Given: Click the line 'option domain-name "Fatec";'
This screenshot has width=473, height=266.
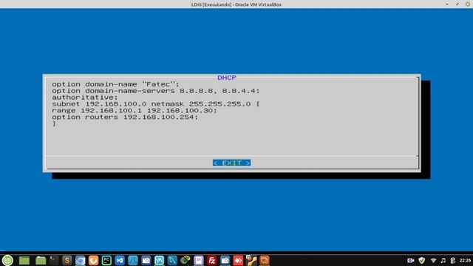Looking at the screenshot, I should pos(115,84).
